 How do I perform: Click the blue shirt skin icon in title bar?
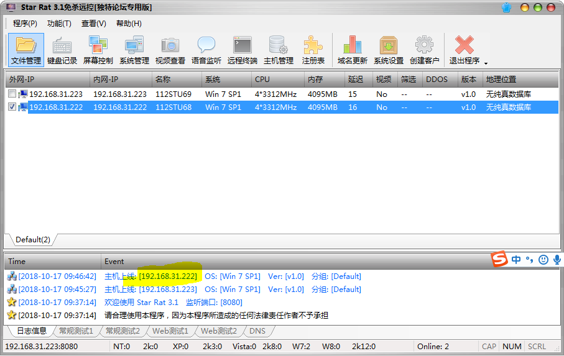[506, 7]
